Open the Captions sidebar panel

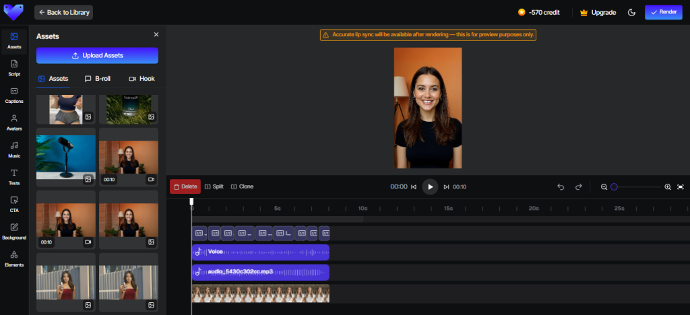pos(14,96)
